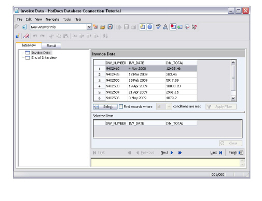Click the Select button
This screenshot has height=201, width=262.
click(x=105, y=106)
